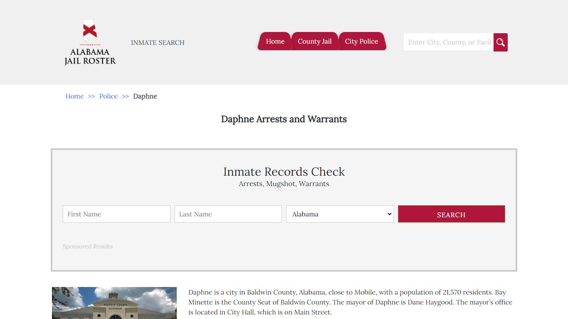The height and width of the screenshot is (319, 568).
Task: Expand the Alabama state dropdown
Action: [x=340, y=214]
